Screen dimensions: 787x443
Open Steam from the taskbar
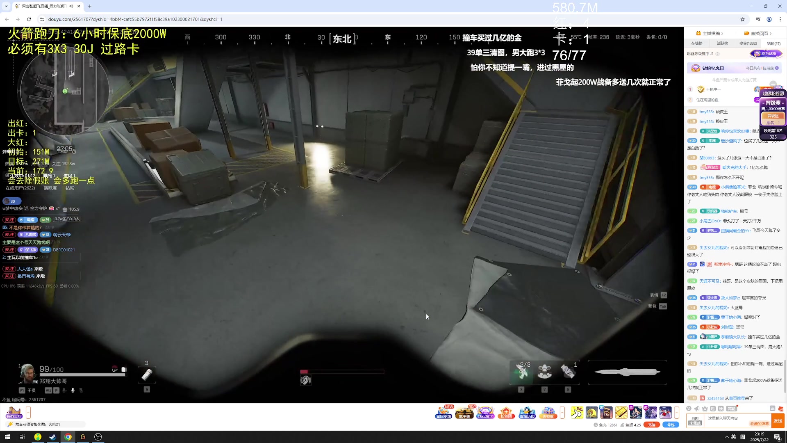click(52, 437)
